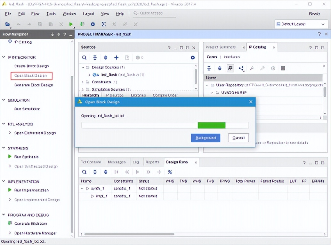Open Flow Navigator help question mark

pos(65,34)
